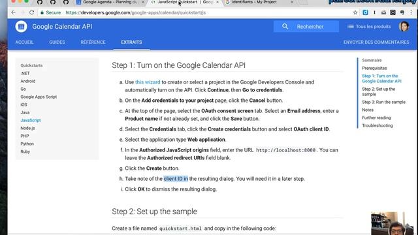
Task: Switch to third GitHub pinned tab
Action: pyautogui.click(x=66, y=2)
